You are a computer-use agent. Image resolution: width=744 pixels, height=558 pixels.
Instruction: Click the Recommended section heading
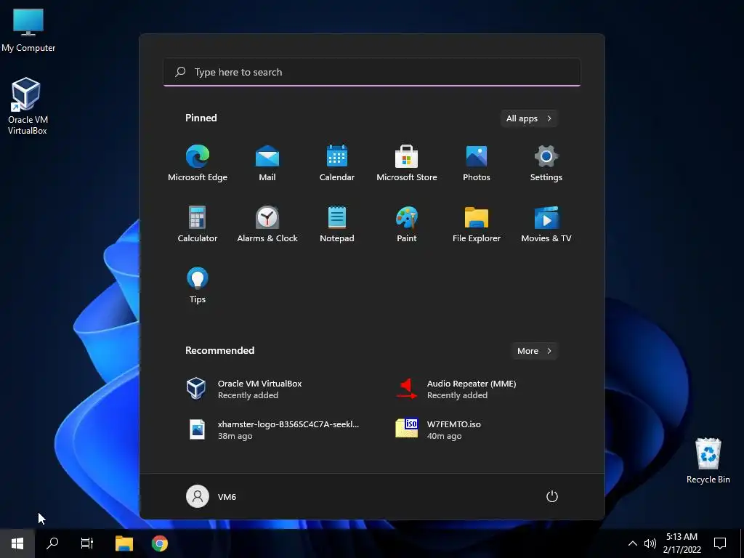coord(219,350)
